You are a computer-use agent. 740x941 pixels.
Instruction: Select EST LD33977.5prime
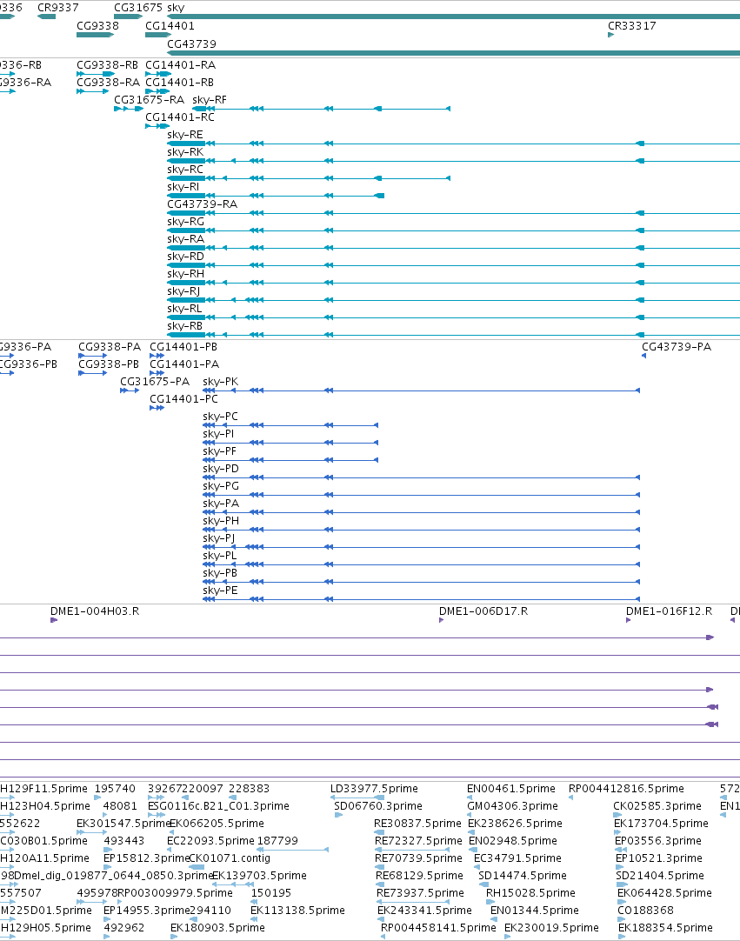pyautogui.click(x=375, y=789)
